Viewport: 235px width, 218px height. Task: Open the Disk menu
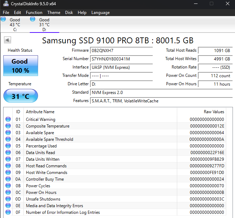[69, 13]
